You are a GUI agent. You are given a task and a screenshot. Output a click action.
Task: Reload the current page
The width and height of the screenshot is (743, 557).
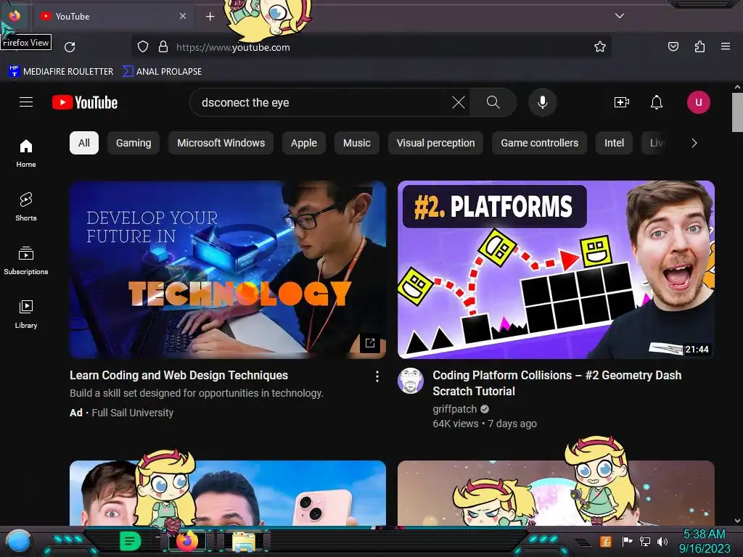click(x=70, y=47)
